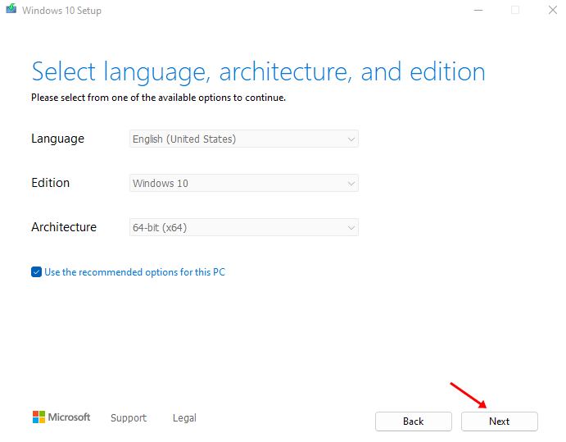Click the Architecture field label
The image size is (566, 442).
click(63, 227)
